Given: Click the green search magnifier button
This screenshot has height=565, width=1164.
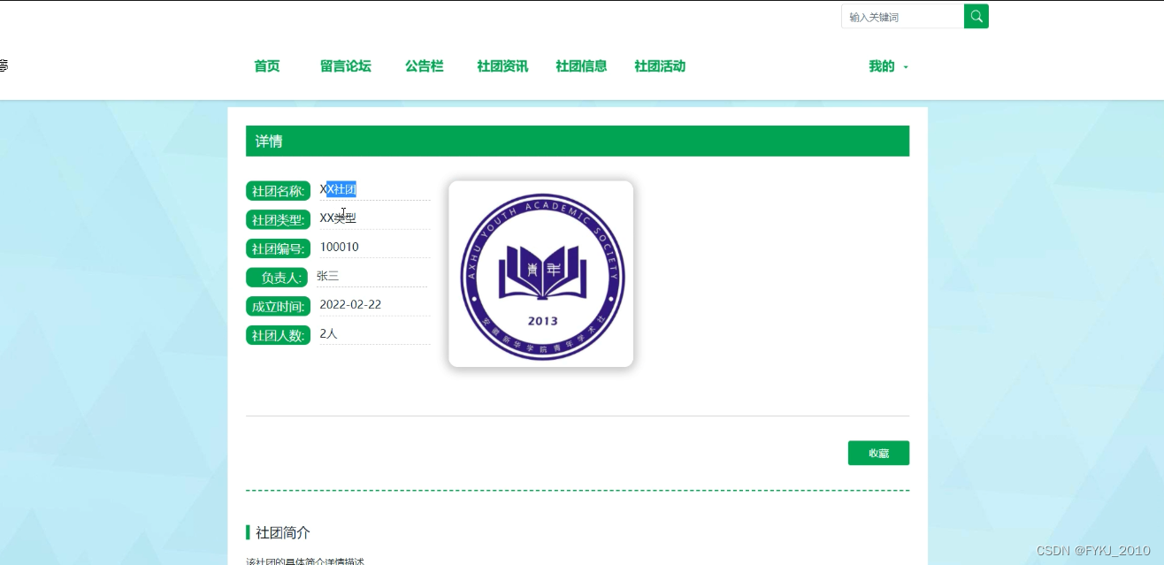Looking at the screenshot, I should click(x=976, y=16).
